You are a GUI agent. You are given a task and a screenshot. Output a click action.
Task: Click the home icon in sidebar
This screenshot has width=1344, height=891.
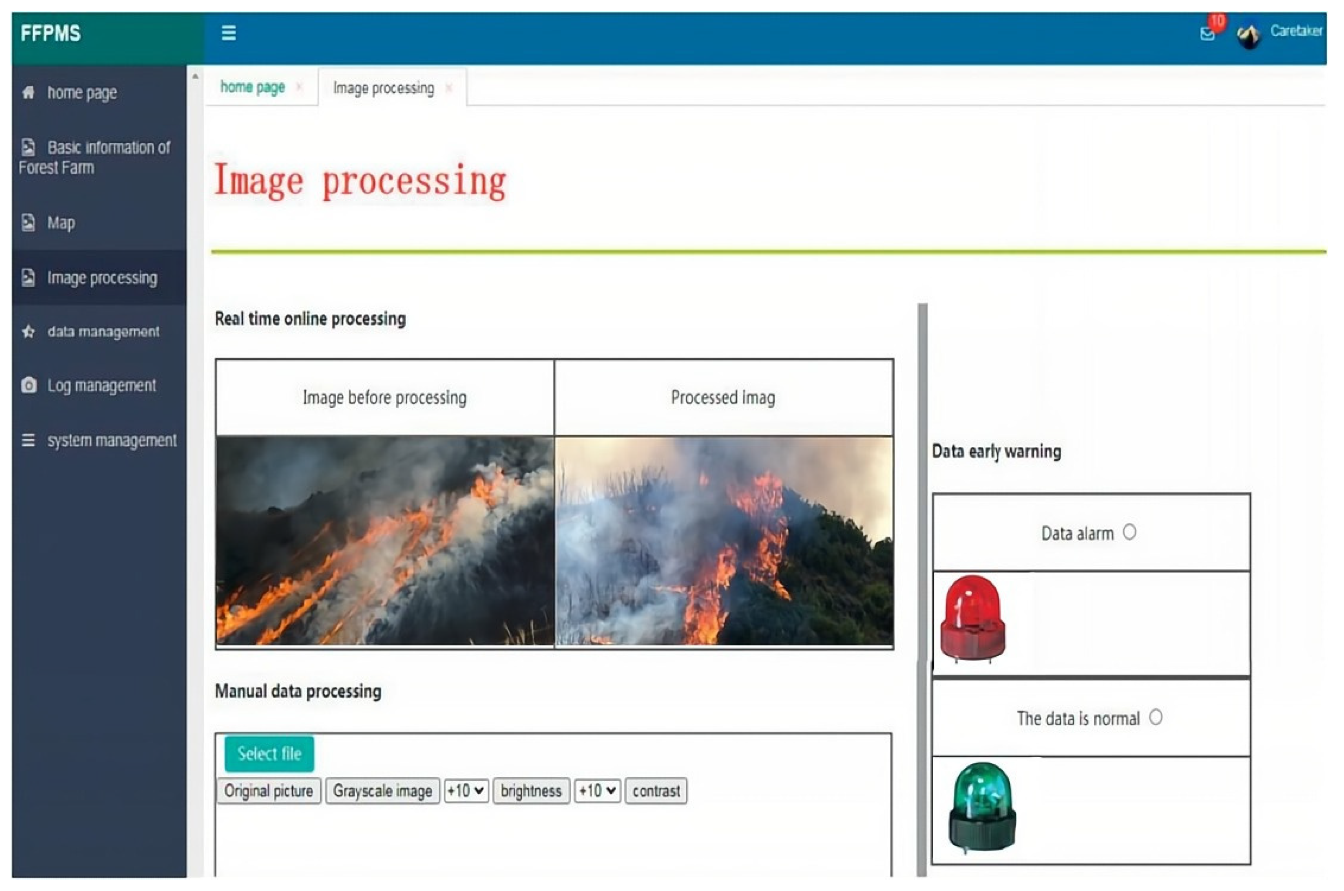28,92
